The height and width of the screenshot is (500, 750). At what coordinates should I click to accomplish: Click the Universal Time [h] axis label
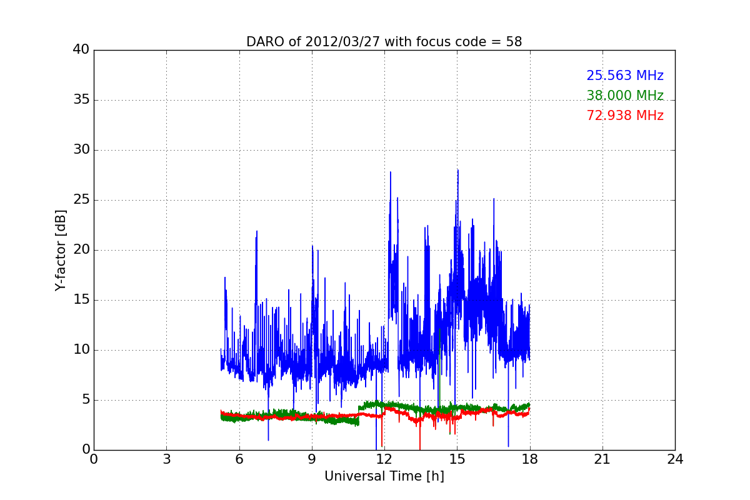pos(384,476)
